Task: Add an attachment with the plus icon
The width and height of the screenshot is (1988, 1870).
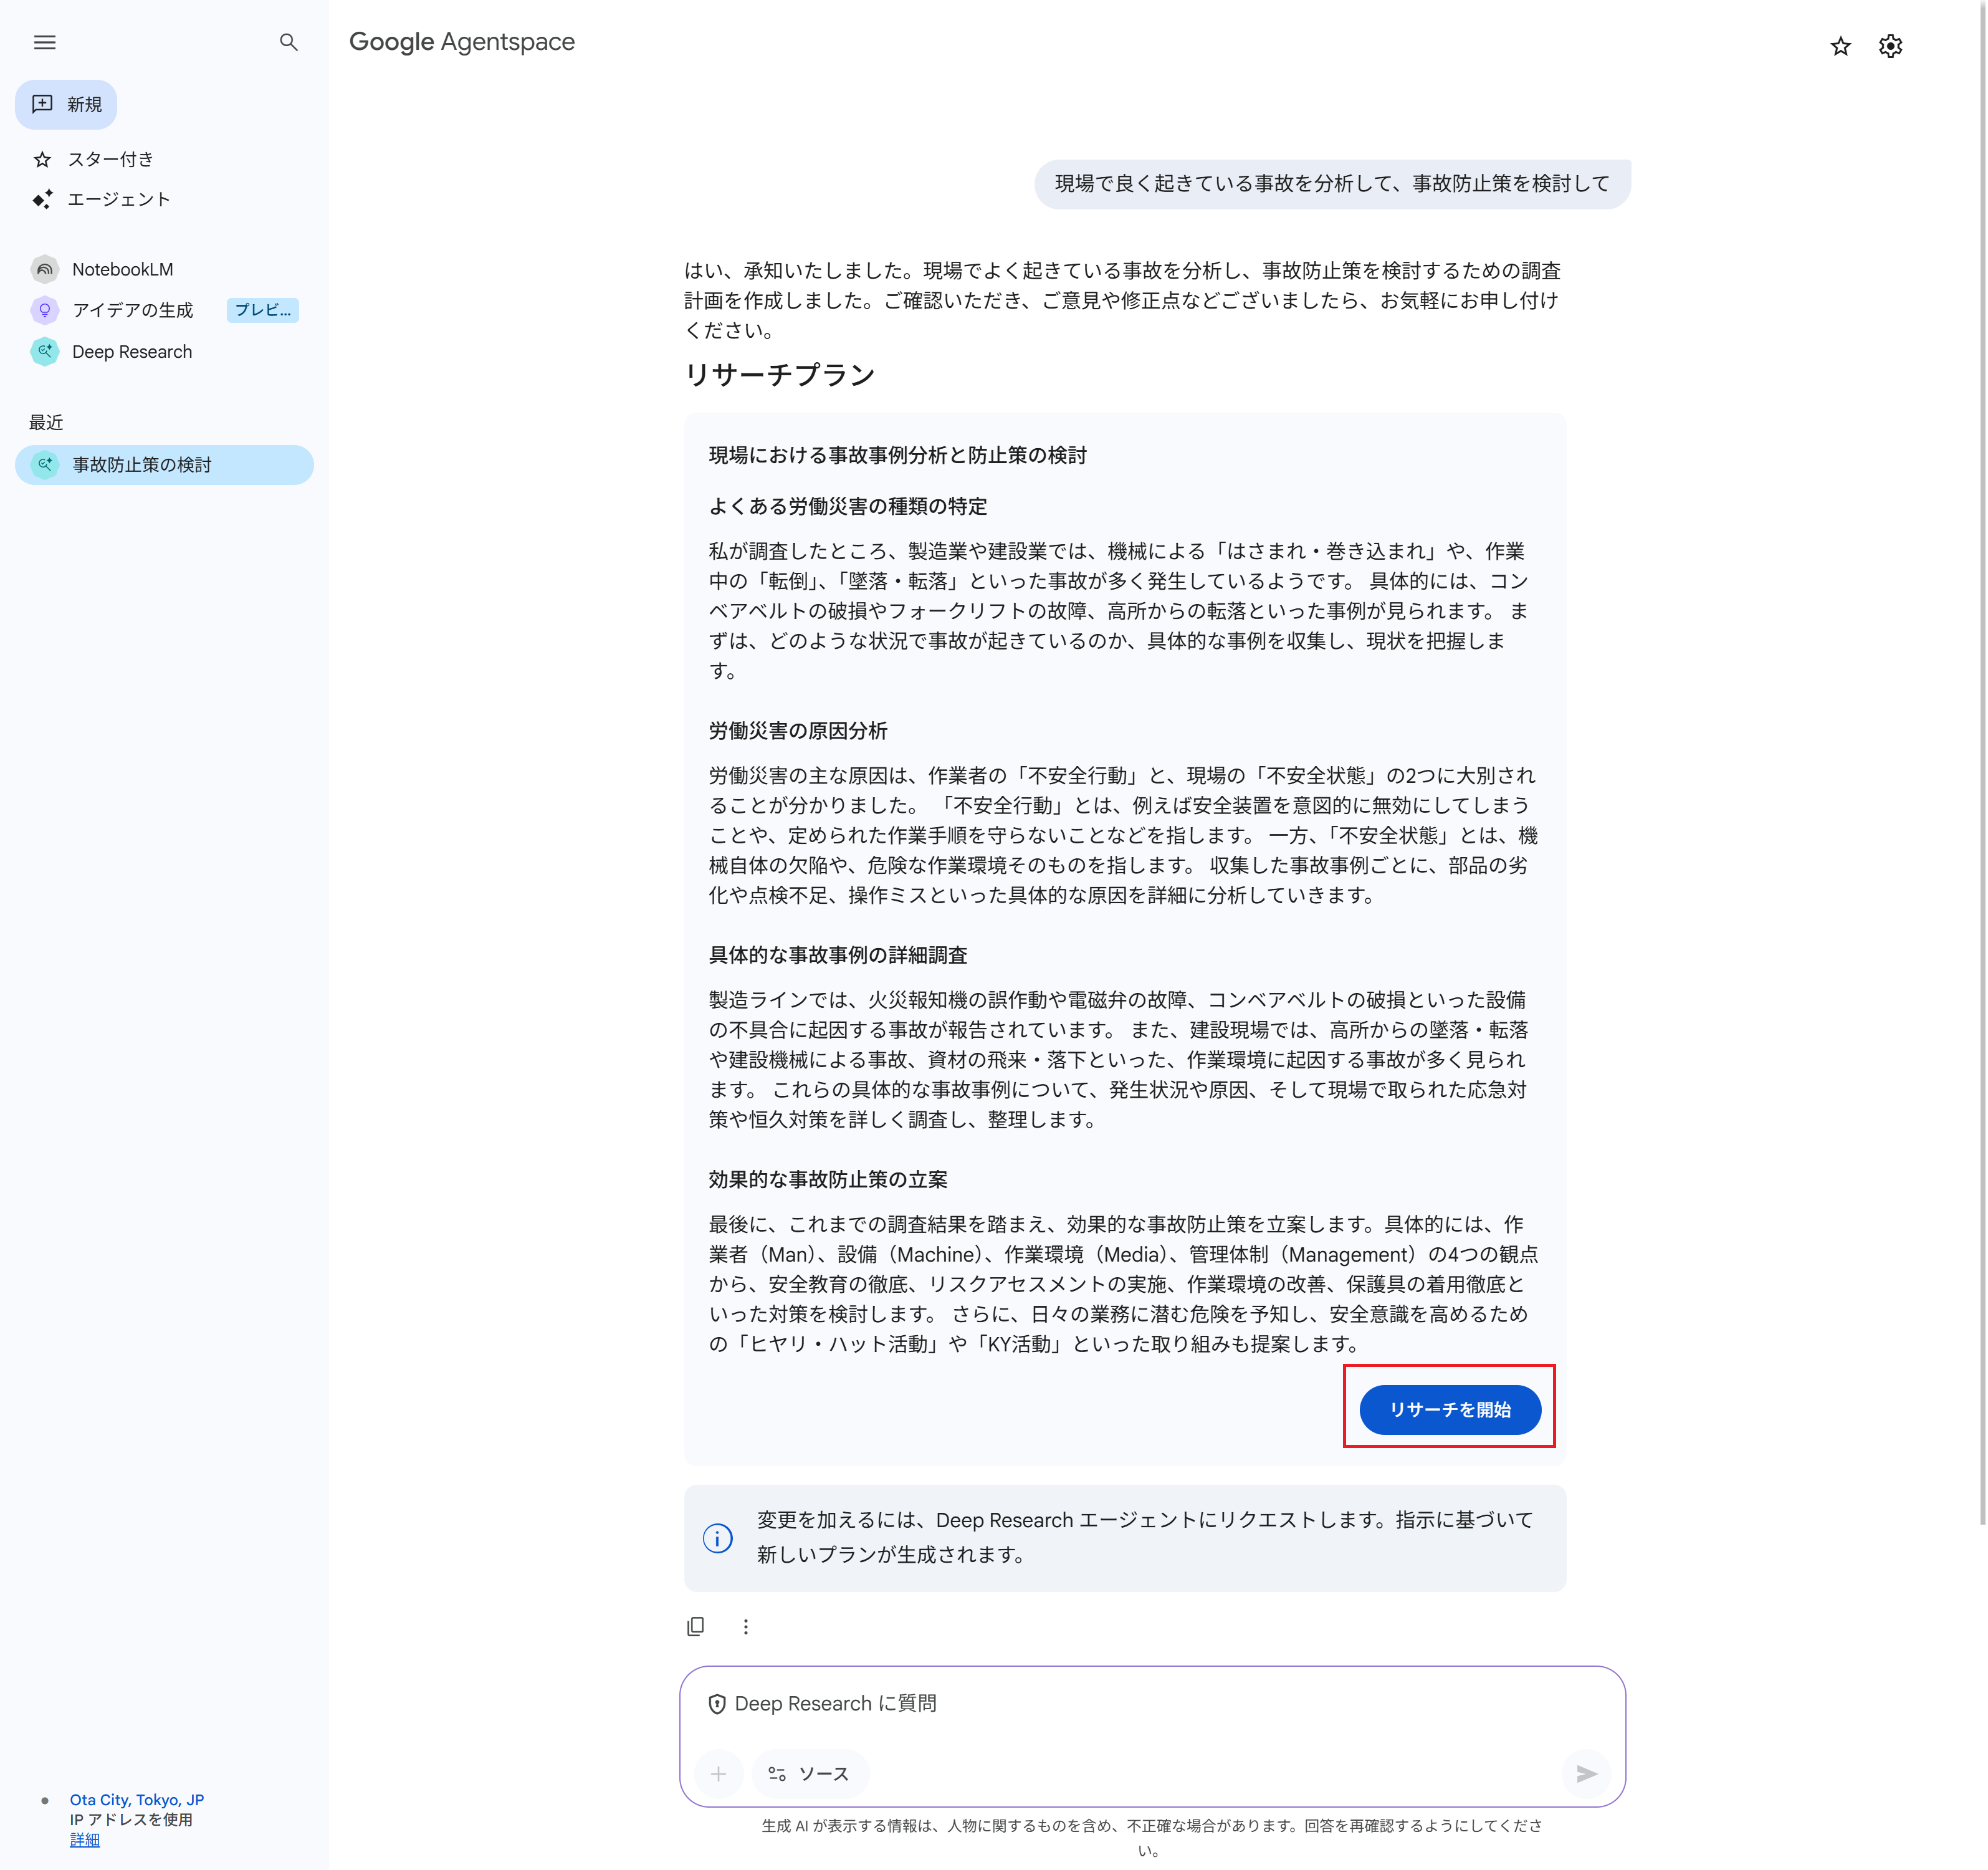Action: [x=719, y=1774]
